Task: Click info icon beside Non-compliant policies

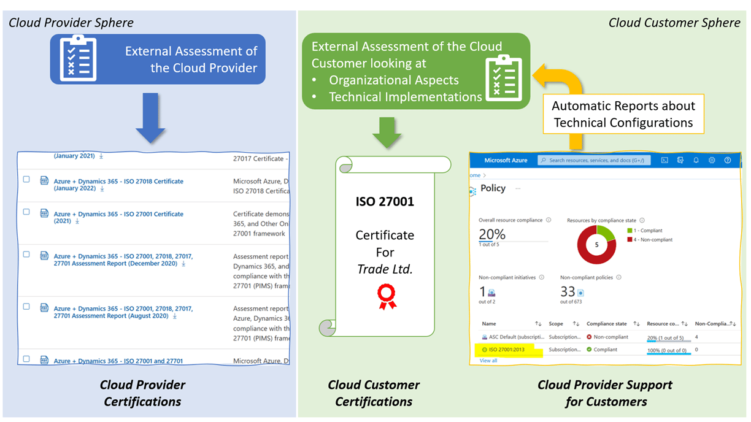Action: point(618,277)
